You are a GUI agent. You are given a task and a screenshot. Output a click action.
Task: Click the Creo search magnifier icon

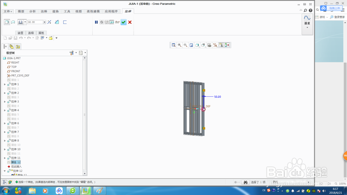[305, 10]
